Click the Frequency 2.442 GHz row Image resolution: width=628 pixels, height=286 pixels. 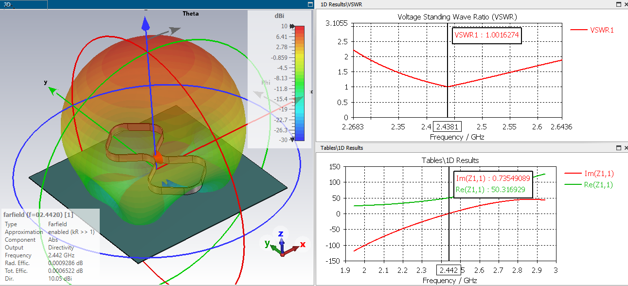pyautogui.click(x=39, y=255)
